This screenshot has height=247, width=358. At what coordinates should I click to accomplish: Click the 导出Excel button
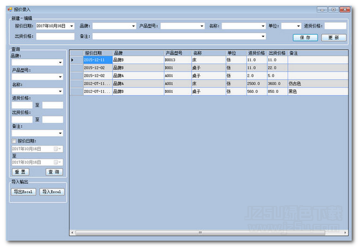coord(24,192)
